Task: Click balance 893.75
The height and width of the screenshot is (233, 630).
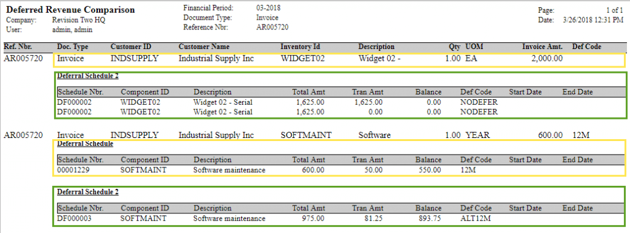Action: point(430,218)
